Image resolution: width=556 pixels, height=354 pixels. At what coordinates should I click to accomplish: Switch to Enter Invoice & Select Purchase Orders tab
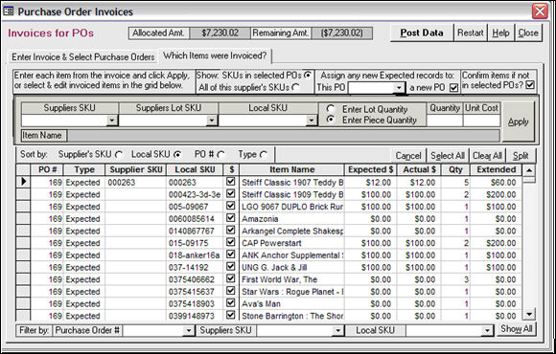(83, 57)
